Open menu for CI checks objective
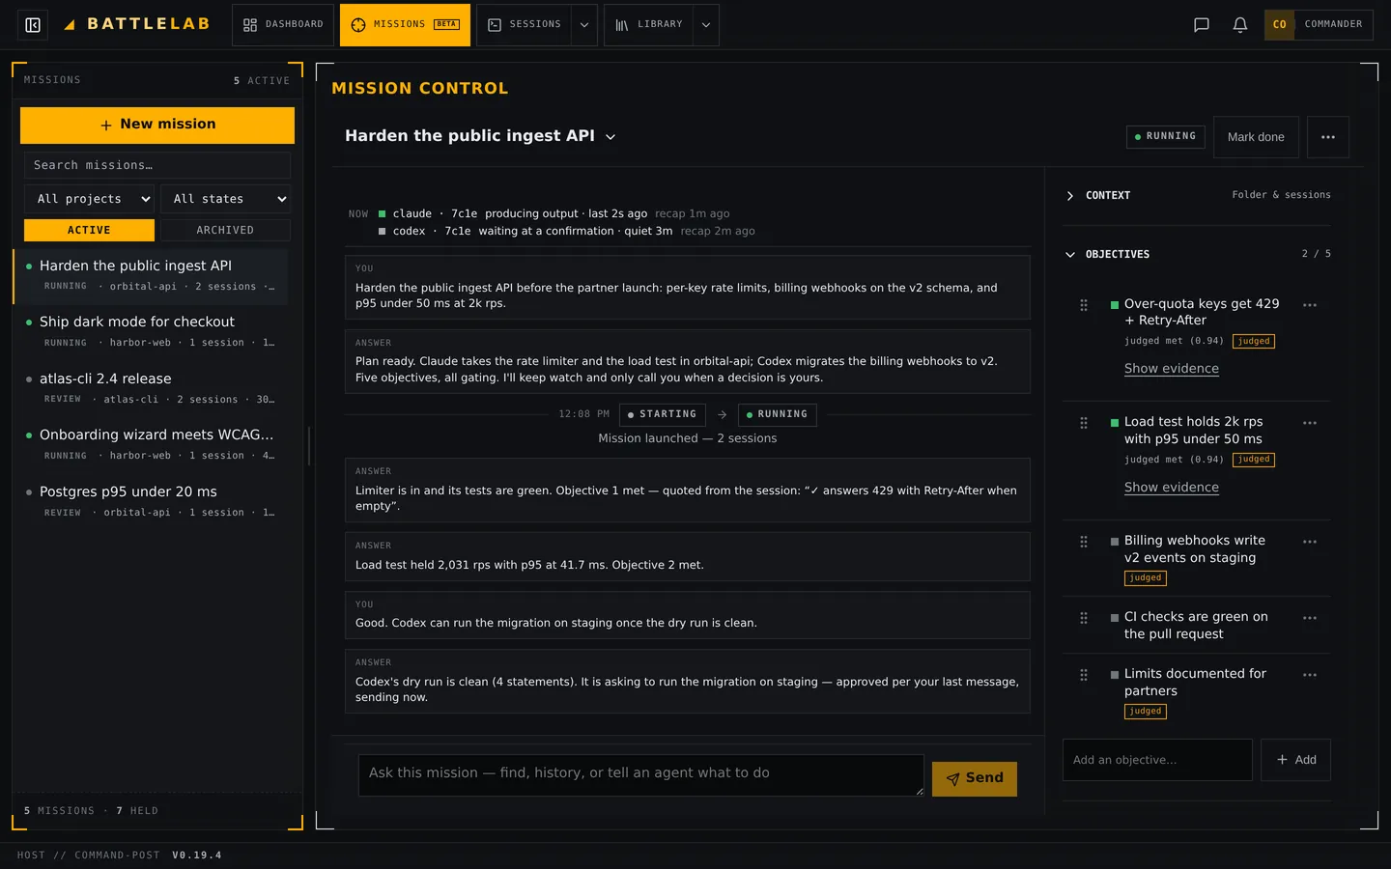 point(1310,618)
